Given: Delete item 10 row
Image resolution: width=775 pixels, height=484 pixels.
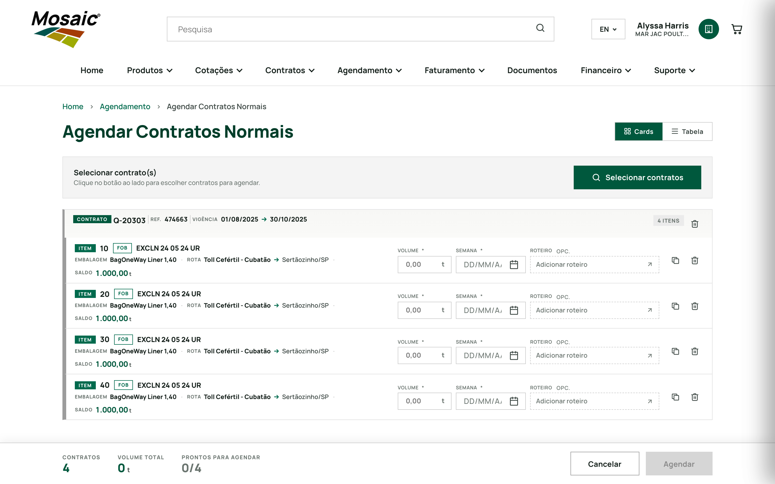Looking at the screenshot, I should (695, 261).
